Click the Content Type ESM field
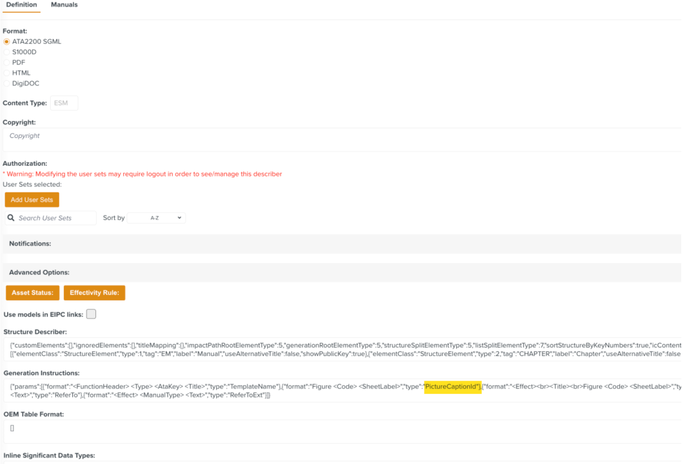 tap(64, 103)
